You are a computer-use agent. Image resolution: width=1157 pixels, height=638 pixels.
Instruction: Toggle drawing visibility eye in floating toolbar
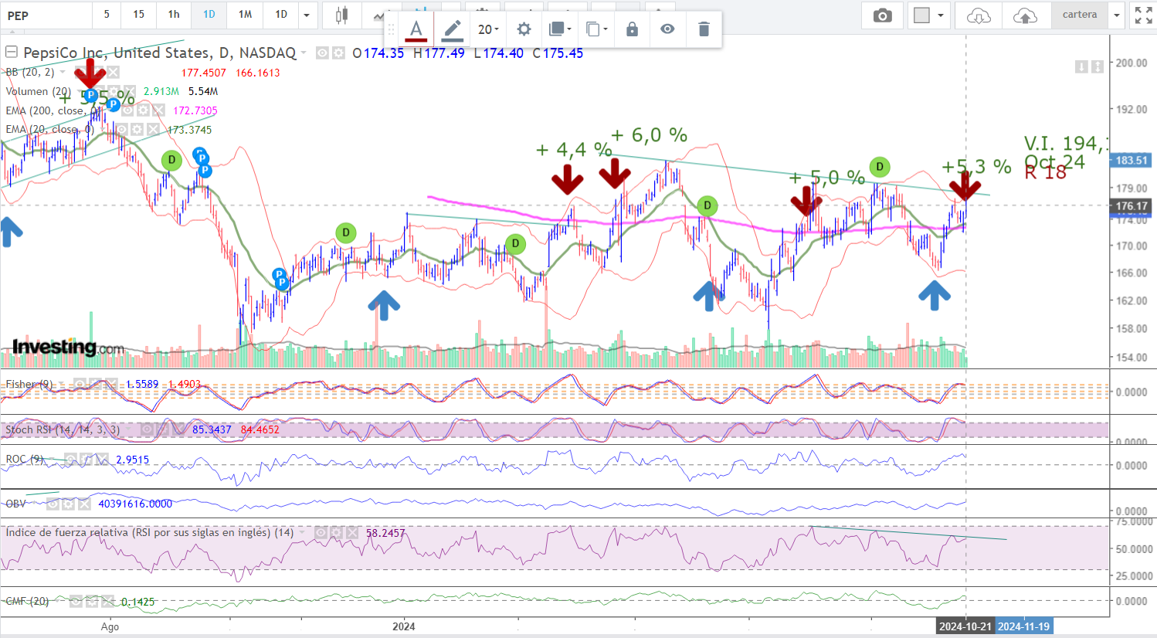pos(667,29)
